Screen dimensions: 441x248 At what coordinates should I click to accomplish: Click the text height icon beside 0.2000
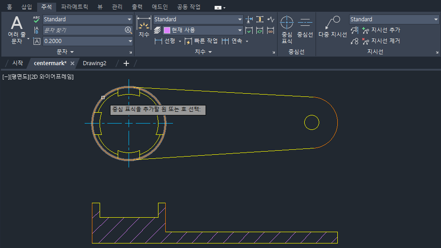(x=37, y=41)
